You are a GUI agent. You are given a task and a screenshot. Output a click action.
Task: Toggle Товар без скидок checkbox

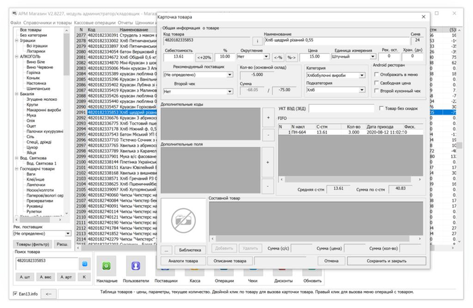click(381, 108)
